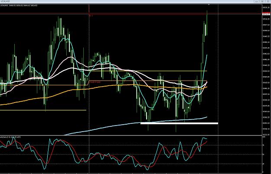Click the white current price label on price axis
This screenshot has height=174, width=271.
point(266,14)
